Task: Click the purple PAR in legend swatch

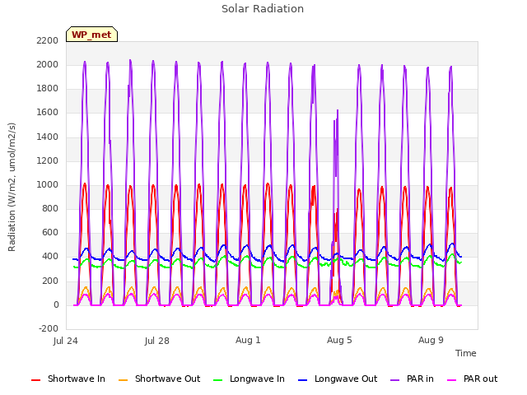Action: (395, 380)
